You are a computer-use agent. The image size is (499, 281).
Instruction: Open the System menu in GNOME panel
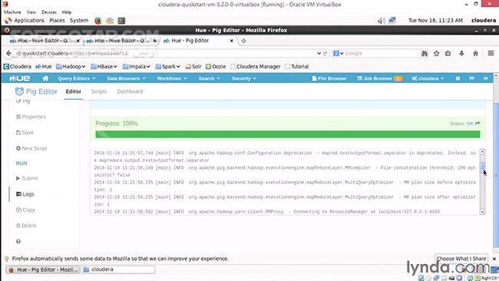(79, 21)
